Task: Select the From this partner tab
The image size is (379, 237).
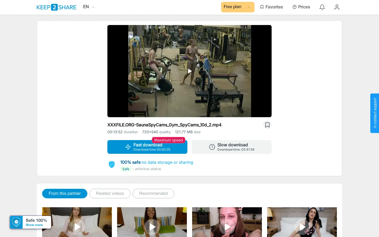Action: 65,194
